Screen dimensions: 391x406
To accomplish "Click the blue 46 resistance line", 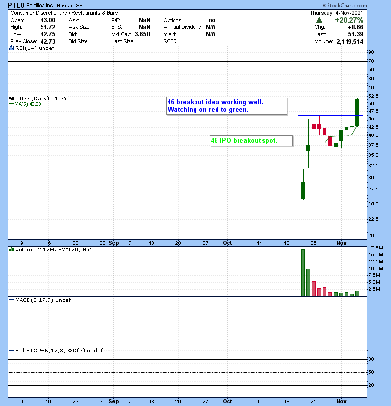I will point(330,116).
